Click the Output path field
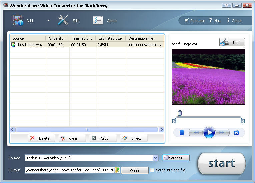Image resolution: width=255 pixels, height=183 pixels. coord(69,170)
